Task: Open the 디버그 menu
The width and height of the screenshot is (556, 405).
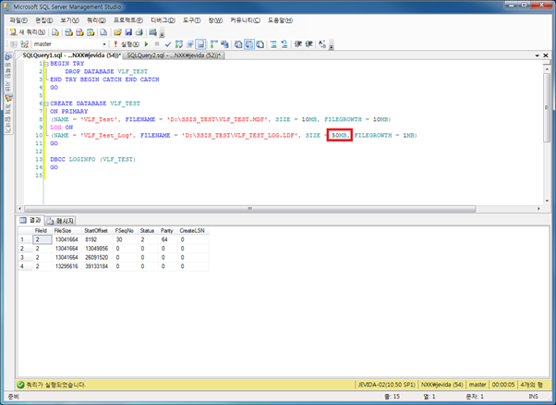Action: point(163,20)
